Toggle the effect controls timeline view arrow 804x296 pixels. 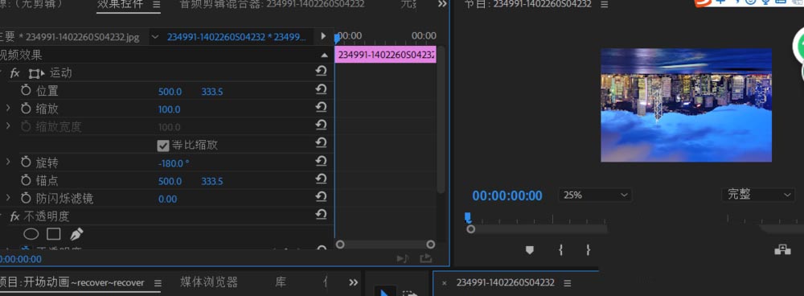(x=323, y=36)
